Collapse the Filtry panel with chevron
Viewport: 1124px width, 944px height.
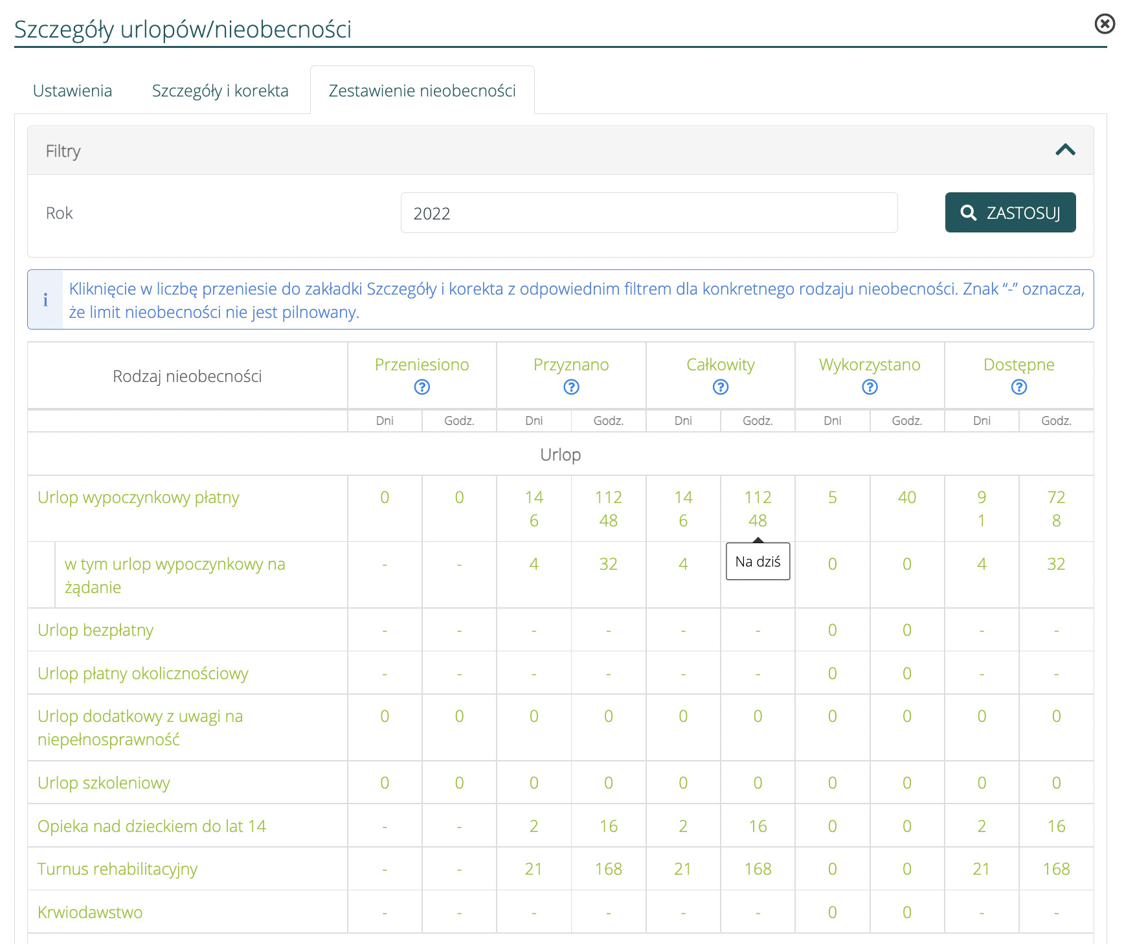[1065, 150]
